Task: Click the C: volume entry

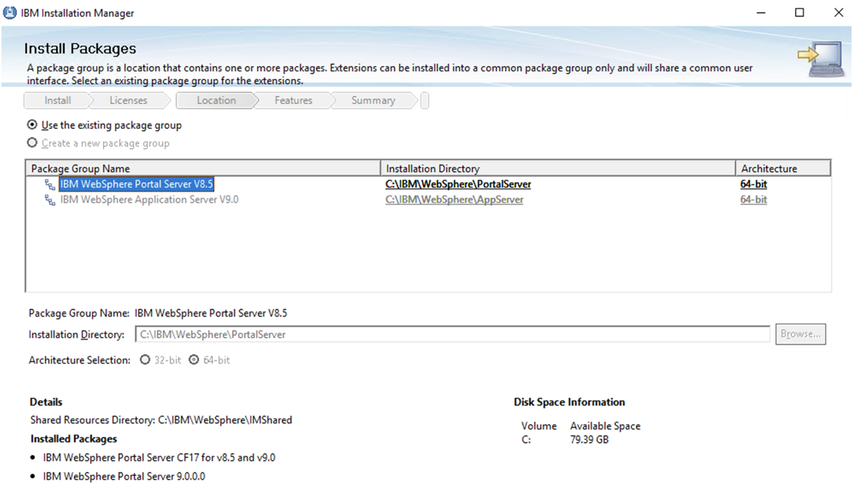Action: 526,440
